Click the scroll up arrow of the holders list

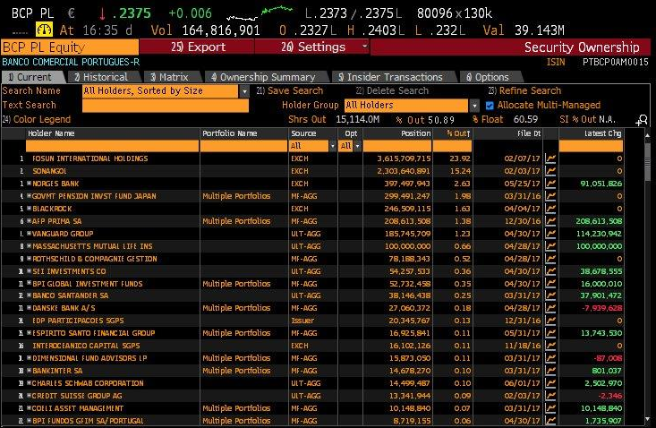(x=648, y=135)
